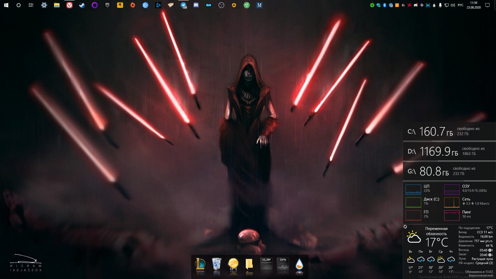Screen dimensions: 496x279
Task: Click the Переменная облачность condition text
Action: coord(436,231)
